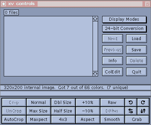Click the Load button

coord(136,39)
